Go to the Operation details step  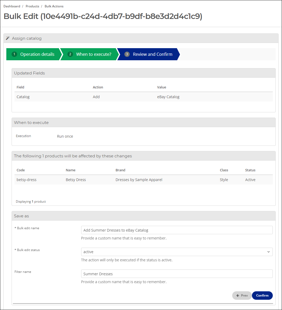[x=37, y=54]
